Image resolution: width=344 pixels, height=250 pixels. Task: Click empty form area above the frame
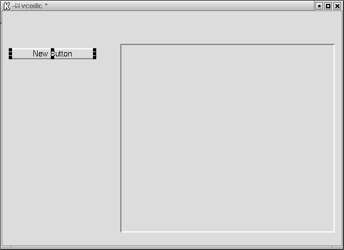[228, 27]
